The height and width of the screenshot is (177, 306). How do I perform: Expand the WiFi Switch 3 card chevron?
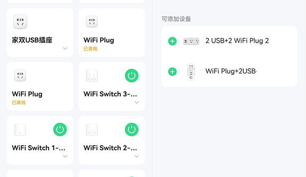[x=137, y=103]
